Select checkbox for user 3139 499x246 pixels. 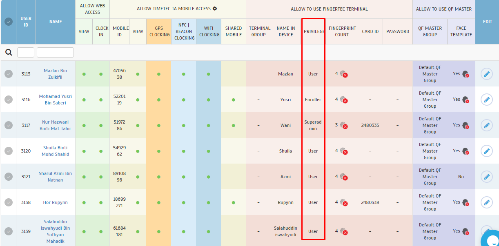pyautogui.click(x=8, y=231)
